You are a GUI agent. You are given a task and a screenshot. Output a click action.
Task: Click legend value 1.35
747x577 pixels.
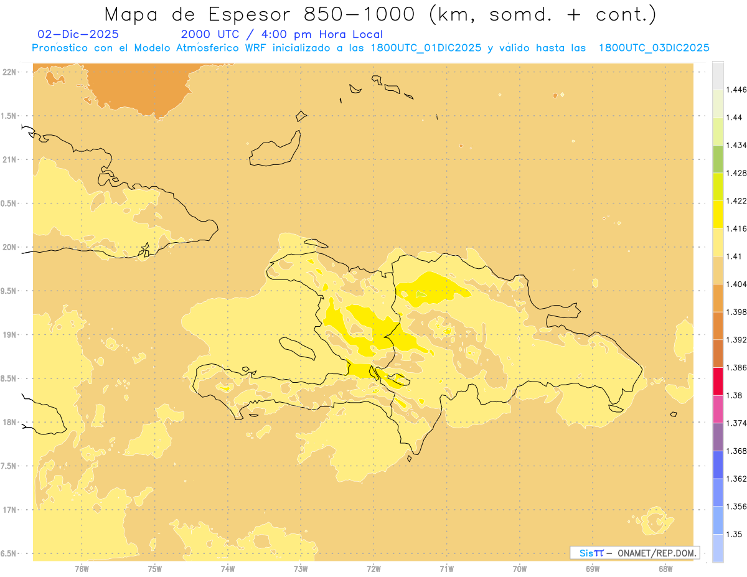(x=733, y=534)
